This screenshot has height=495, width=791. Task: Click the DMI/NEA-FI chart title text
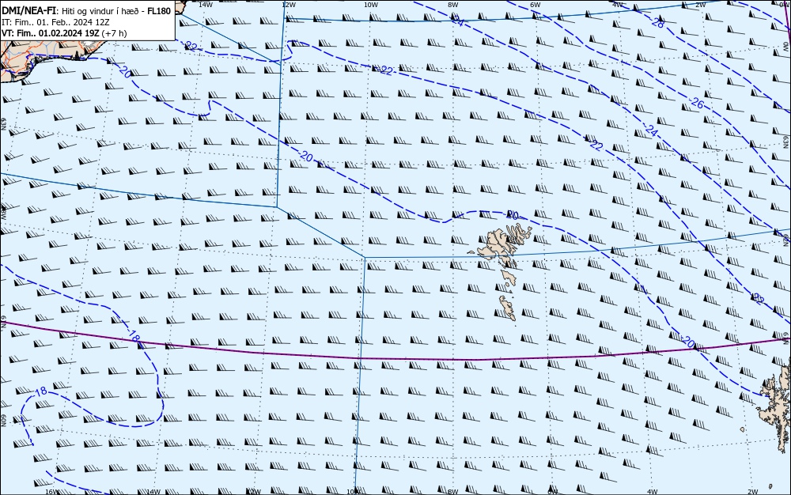point(28,11)
